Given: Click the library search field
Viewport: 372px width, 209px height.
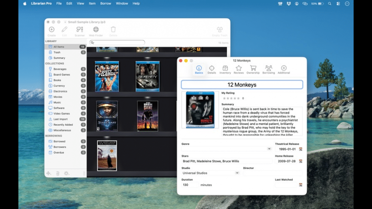Looking at the screenshot, I should 117,43.
